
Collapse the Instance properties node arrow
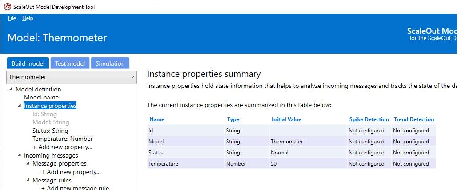20,106
